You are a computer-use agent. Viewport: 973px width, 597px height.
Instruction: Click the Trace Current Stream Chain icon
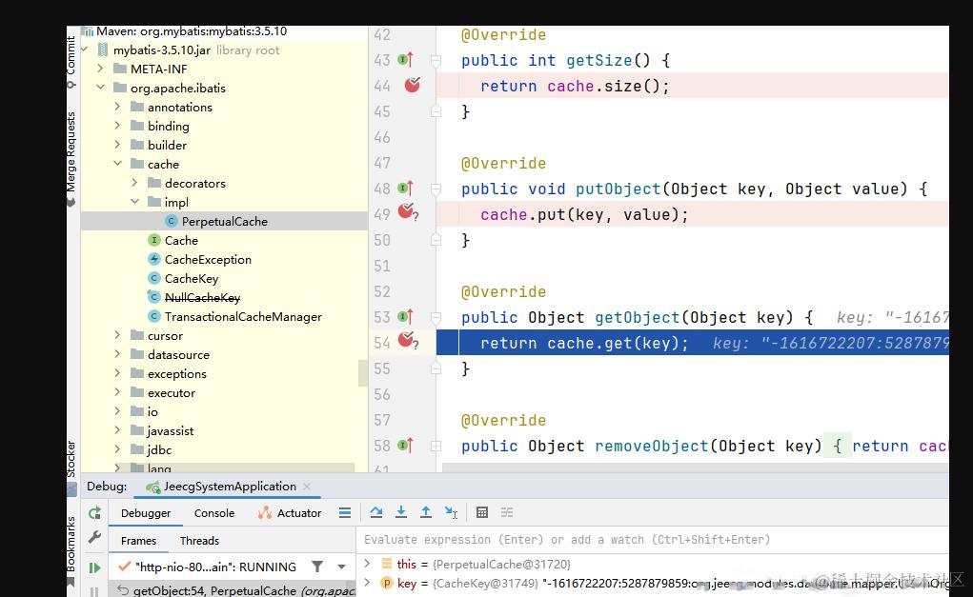click(x=507, y=512)
